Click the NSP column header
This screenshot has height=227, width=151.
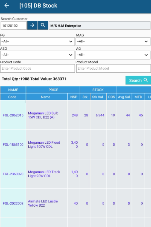(x=74, y=97)
